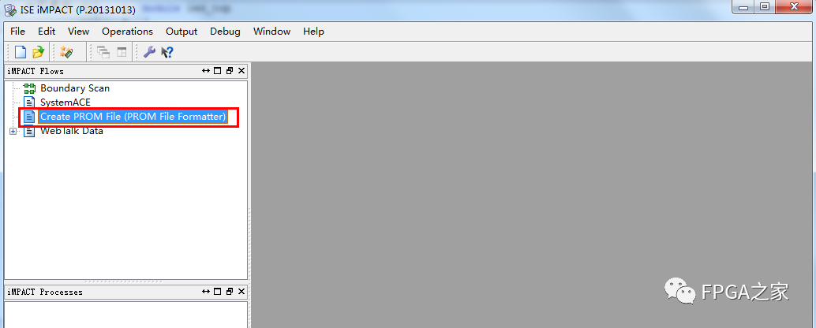The height and width of the screenshot is (328, 816).
Task: Close the ISE iMPACT window
Action: pos(795,7)
